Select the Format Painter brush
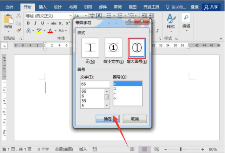 (19, 30)
